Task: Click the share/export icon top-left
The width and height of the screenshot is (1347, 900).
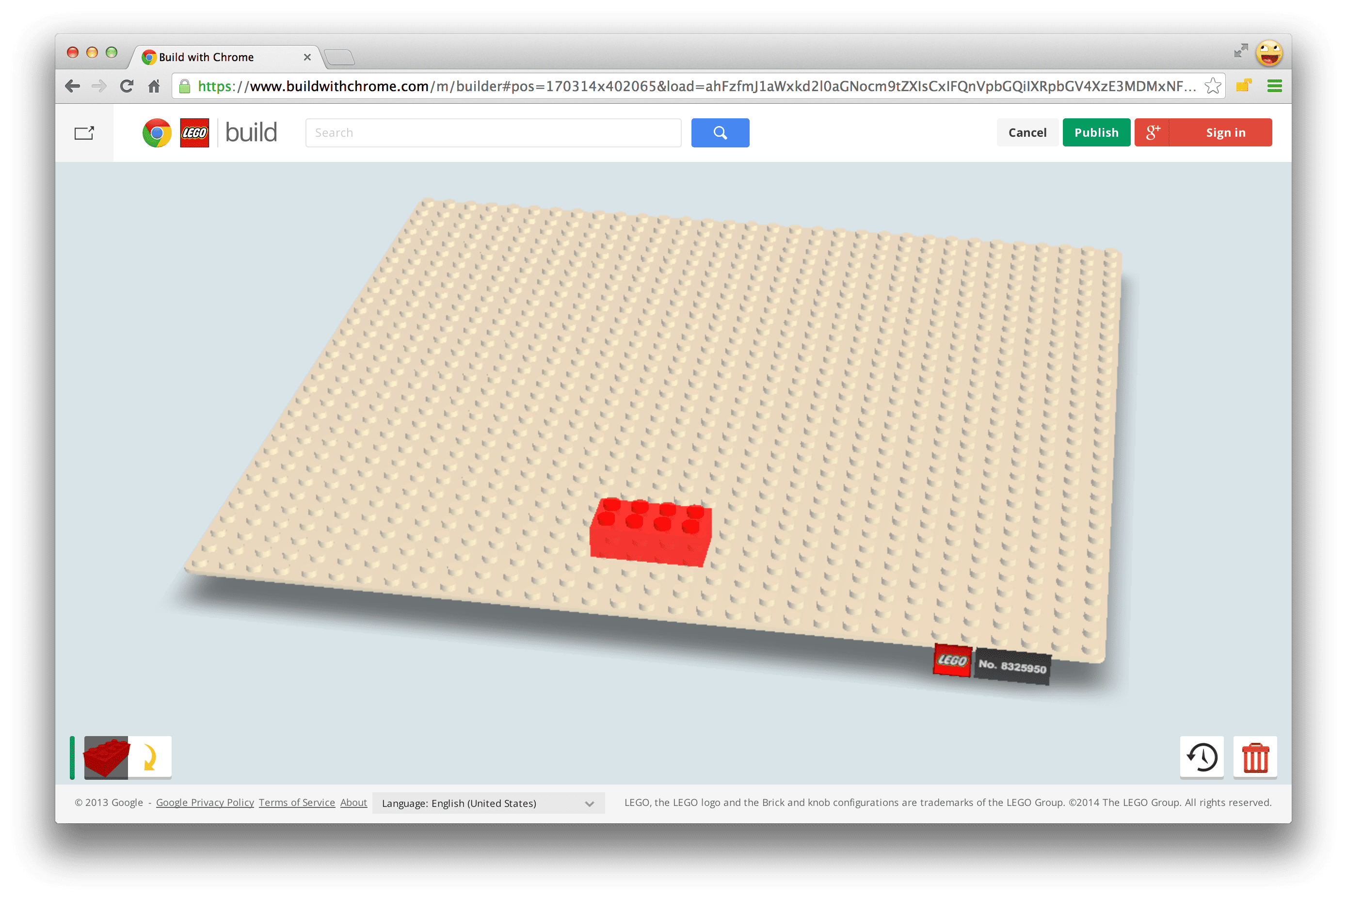Action: click(85, 131)
